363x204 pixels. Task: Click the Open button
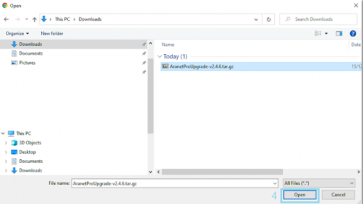[x=300, y=195]
